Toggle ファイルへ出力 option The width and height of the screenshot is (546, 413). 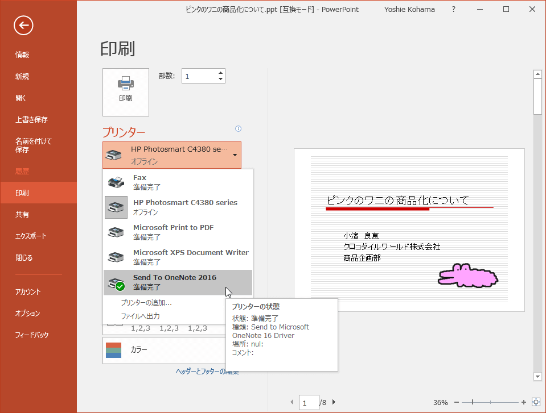(x=140, y=316)
